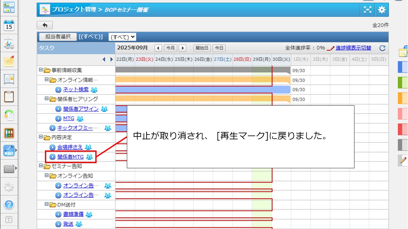
Task: Click the assignee icon next to ネット検索
Action: point(94,90)
